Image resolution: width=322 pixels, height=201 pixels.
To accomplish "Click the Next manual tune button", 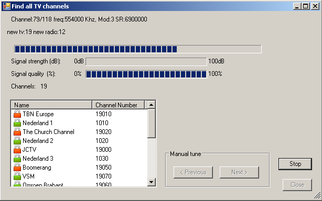I will point(239,172).
